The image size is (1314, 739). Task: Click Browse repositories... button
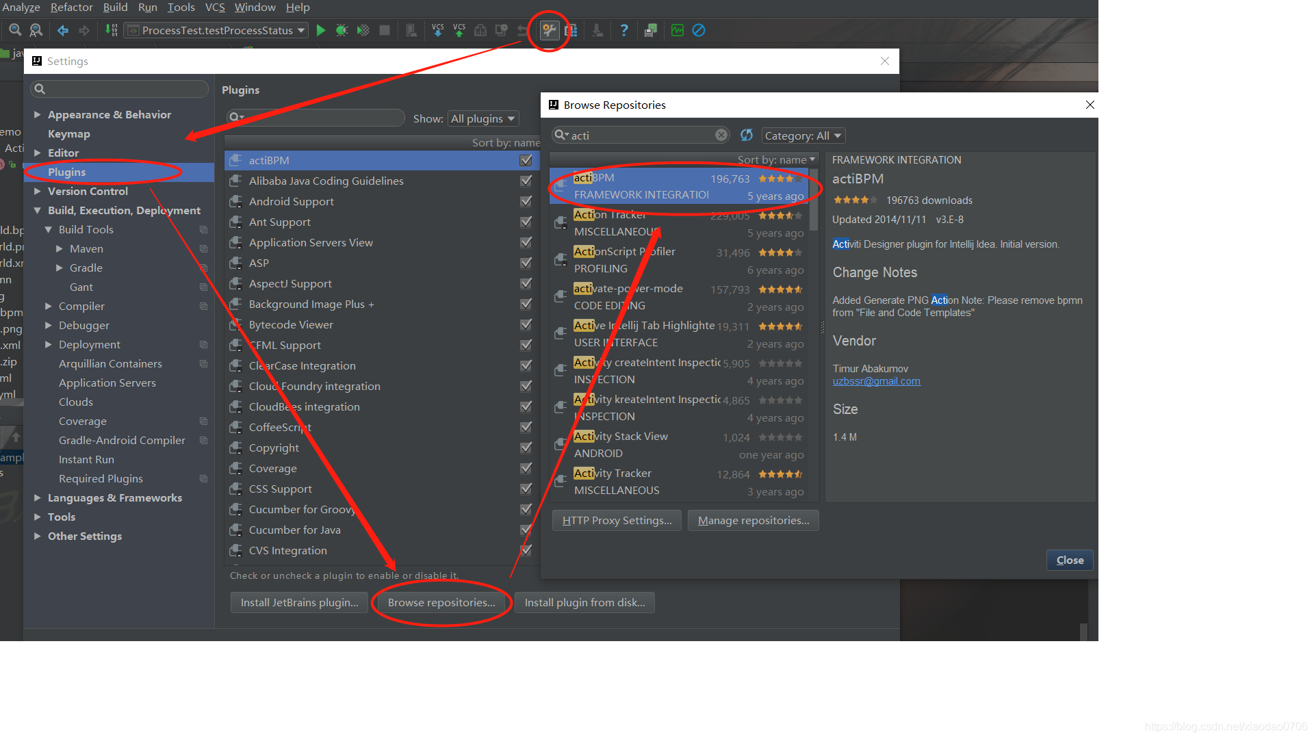pos(441,602)
